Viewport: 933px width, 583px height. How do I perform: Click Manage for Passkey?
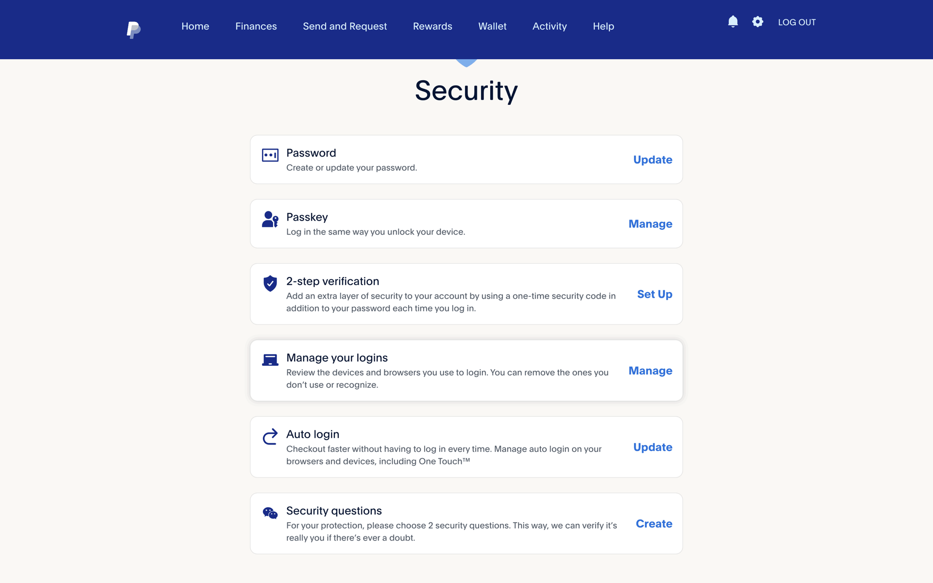point(650,224)
